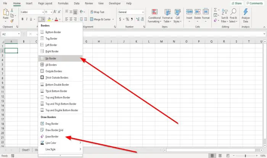
Task: Open the Borders dropdown arrow
Action: pyautogui.click(x=43, y=19)
